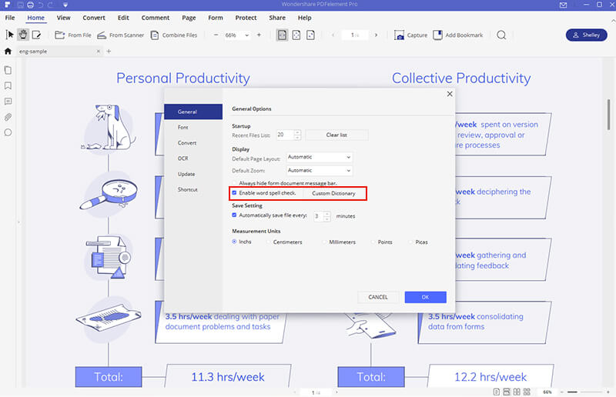
Task: Click CANCEL in preferences dialog
Action: 378,297
